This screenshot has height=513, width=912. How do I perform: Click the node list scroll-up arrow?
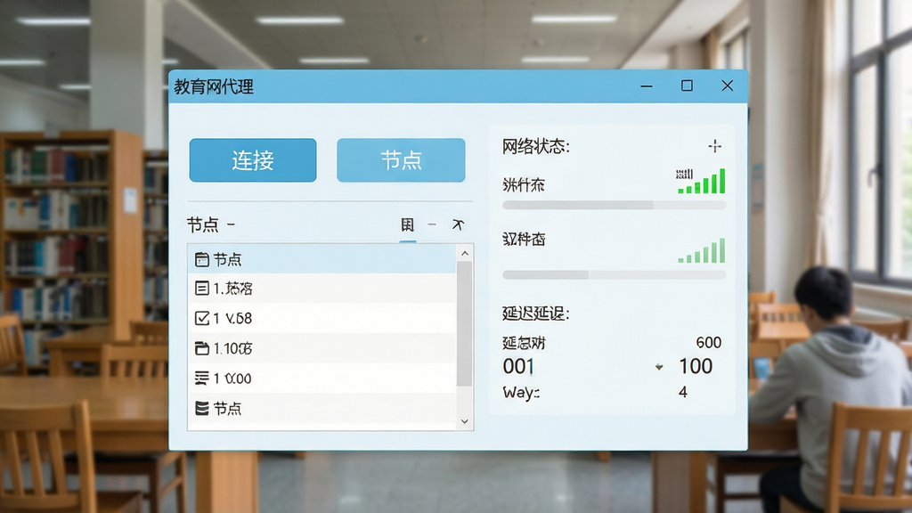(x=464, y=253)
